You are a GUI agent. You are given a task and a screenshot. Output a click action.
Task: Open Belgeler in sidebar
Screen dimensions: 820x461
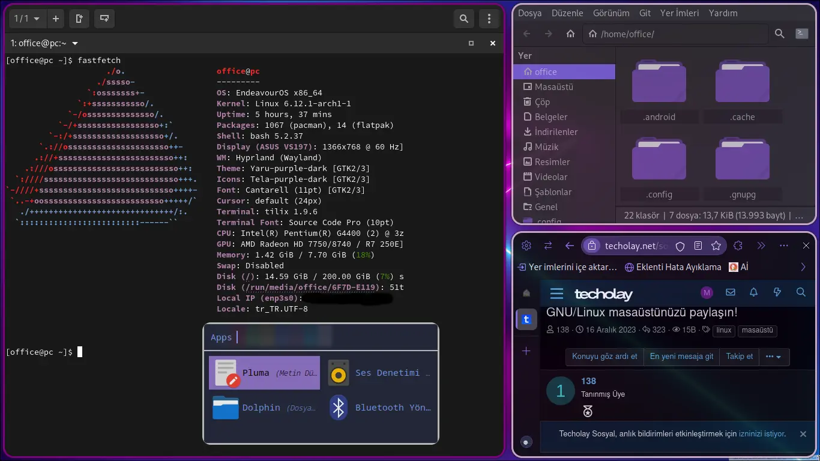coord(564,116)
